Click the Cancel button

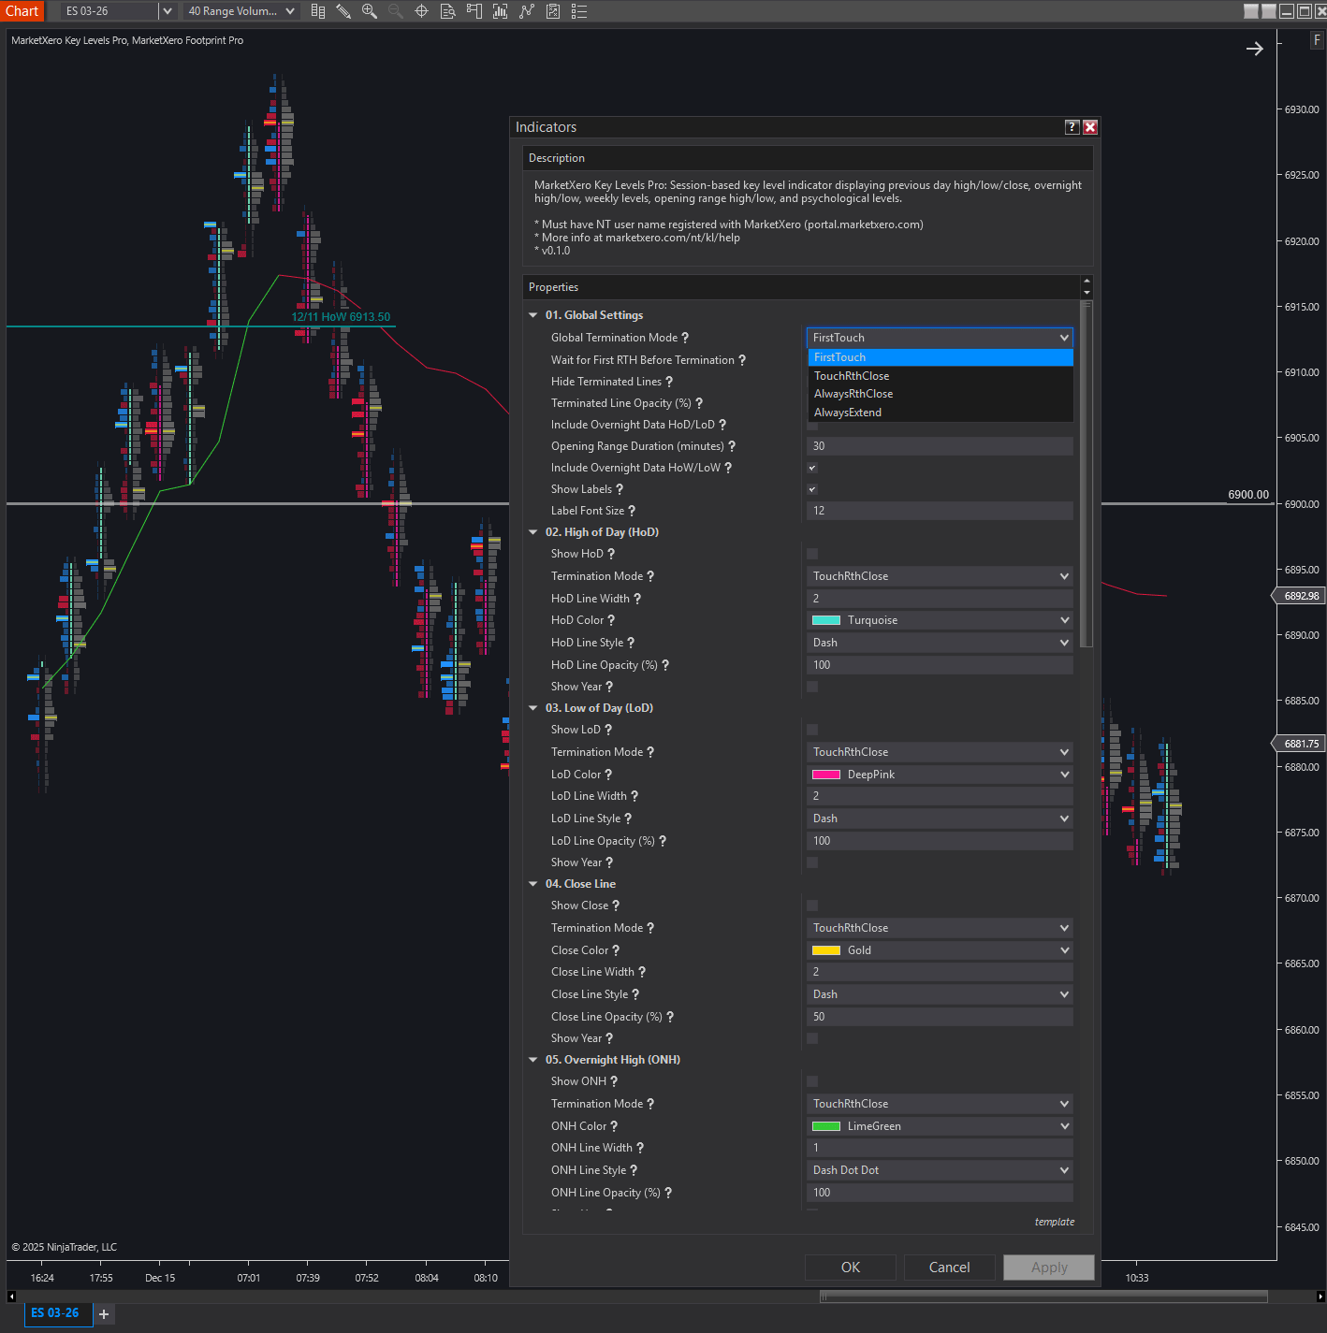pyautogui.click(x=949, y=1268)
